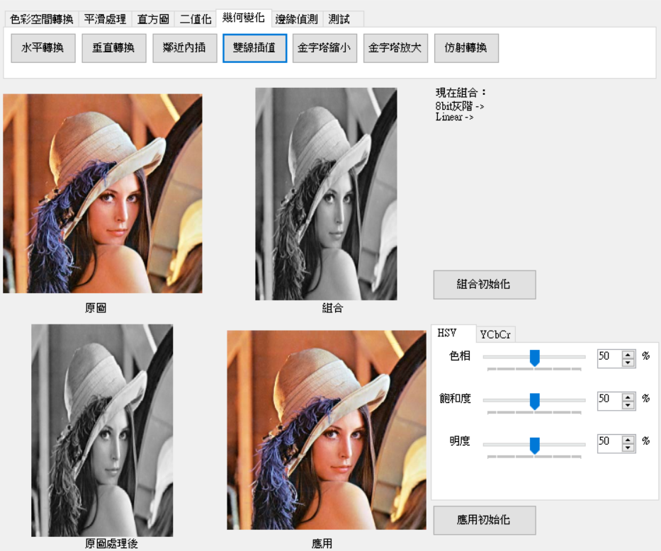The height and width of the screenshot is (551, 661).
Task: Decrease 色相 value with down arrow
Action: click(x=628, y=363)
